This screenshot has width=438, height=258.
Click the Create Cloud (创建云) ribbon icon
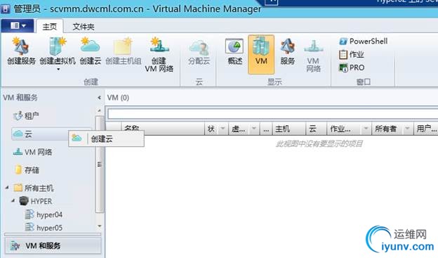point(91,51)
